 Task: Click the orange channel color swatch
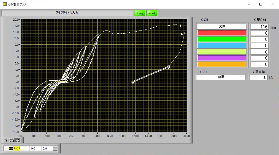tap(222, 64)
